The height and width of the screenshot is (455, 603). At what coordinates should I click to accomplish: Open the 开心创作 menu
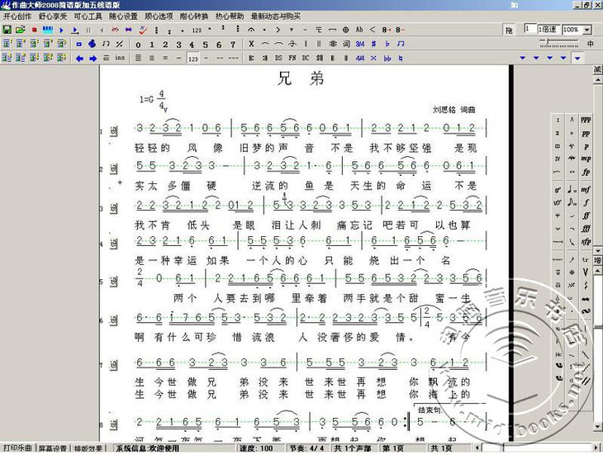[17, 17]
